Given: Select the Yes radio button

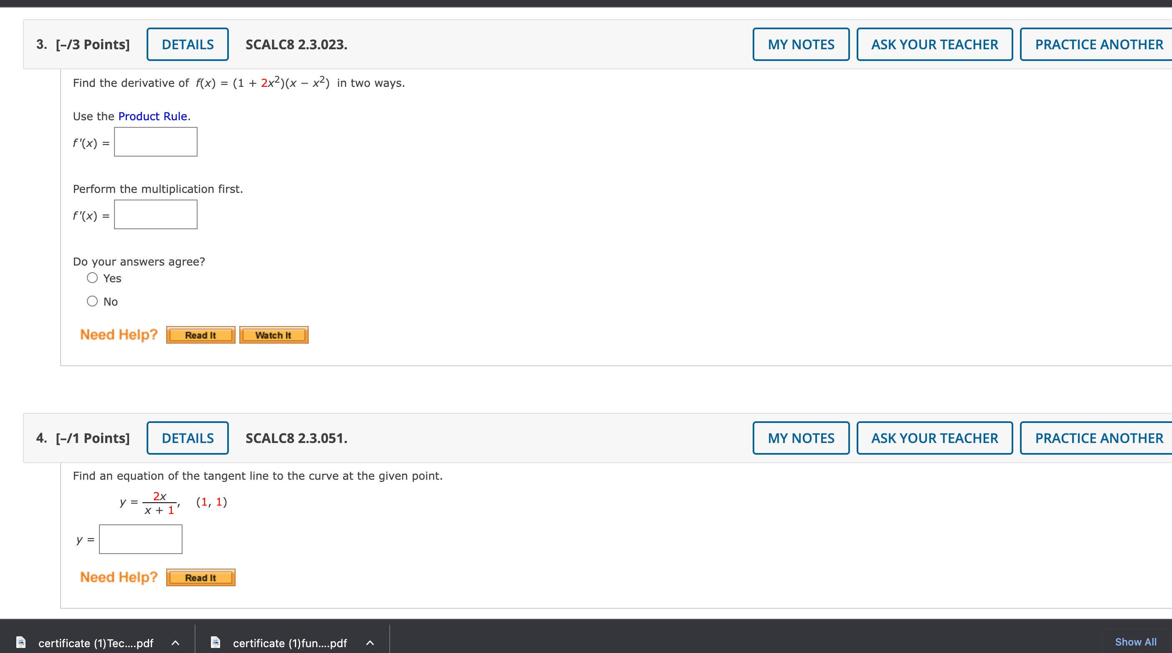Looking at the screenshot, I should (x=92, y=277).
